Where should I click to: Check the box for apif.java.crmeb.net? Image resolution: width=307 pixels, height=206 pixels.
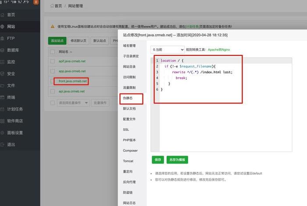point(53,61)
